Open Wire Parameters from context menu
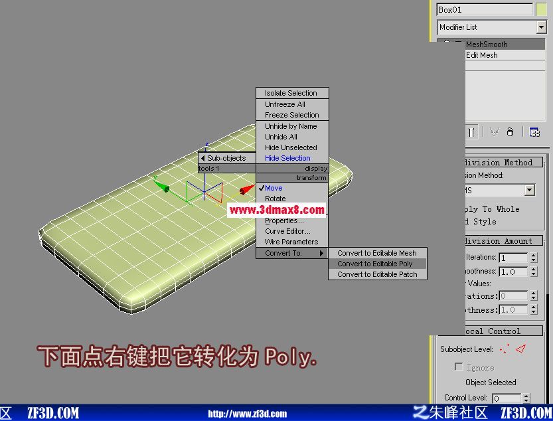 coord(292,242)
